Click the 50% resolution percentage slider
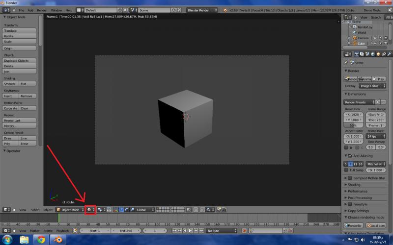This screenshot has width=393, height=245. pos(353,125)
